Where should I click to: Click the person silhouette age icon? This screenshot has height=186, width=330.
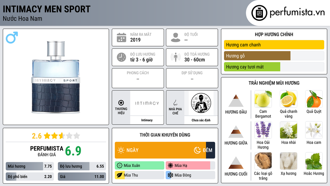click(x=176, y=37)
